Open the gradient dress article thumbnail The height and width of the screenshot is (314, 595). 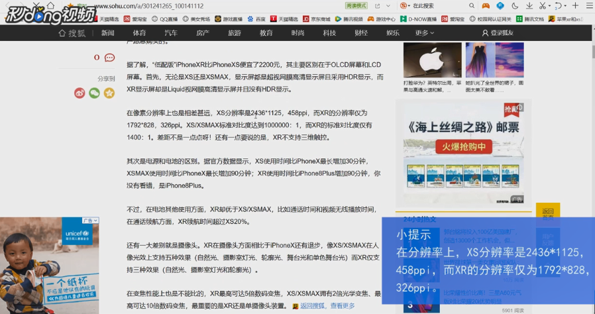point(495,60)
